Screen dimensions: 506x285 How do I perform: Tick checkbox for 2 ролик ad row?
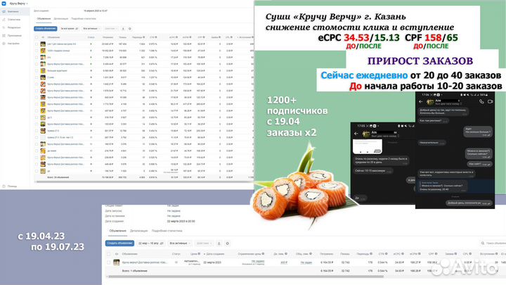pyautogui.click(x=37, y=77)
